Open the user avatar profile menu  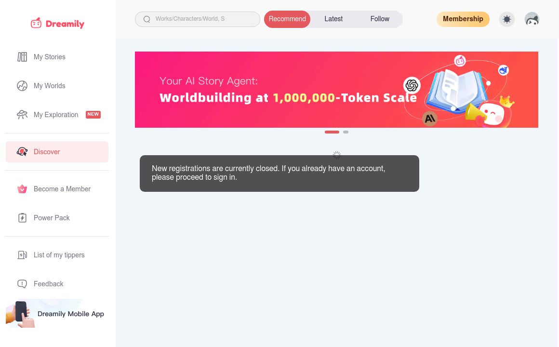click(532, 19)
